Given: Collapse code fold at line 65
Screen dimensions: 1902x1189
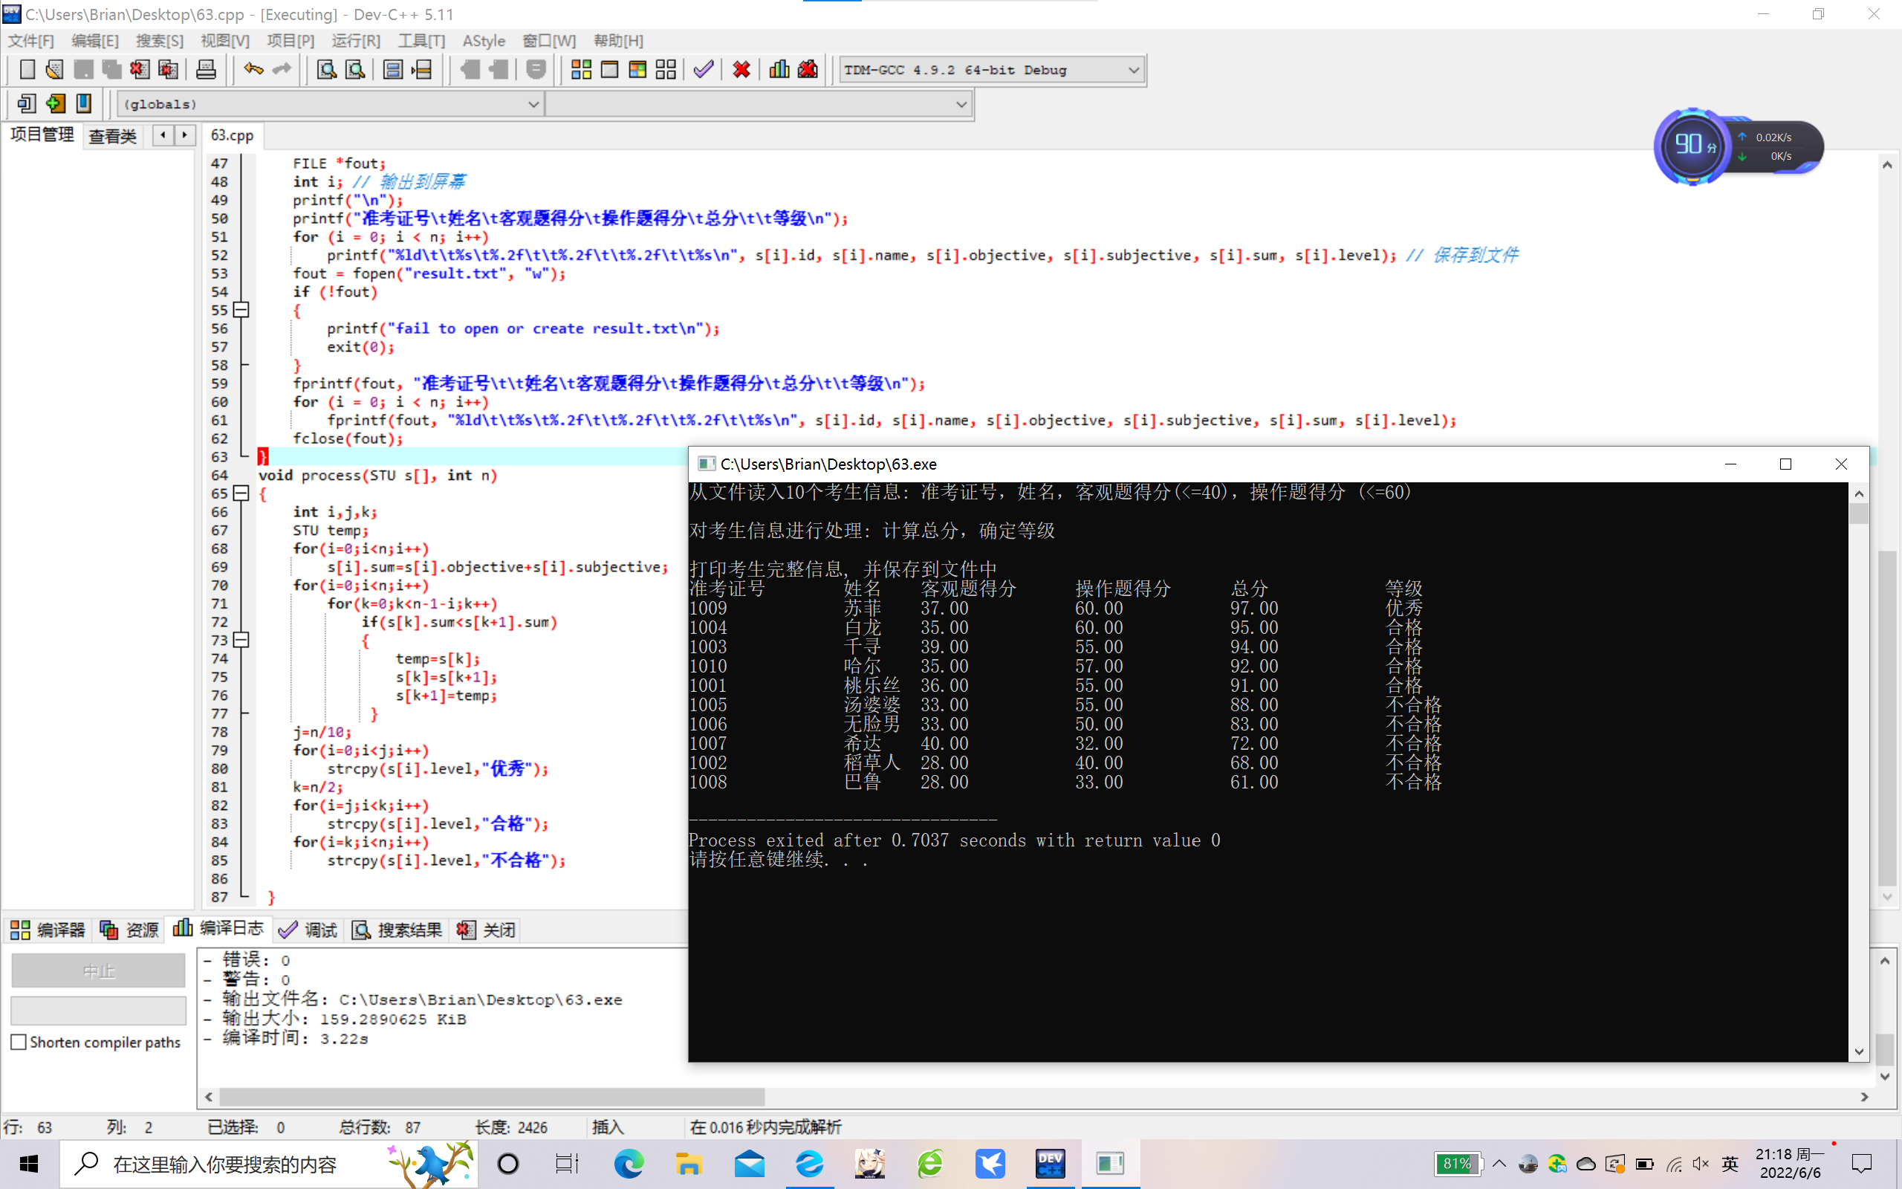Looking at the screenshot, I should 242,493.
